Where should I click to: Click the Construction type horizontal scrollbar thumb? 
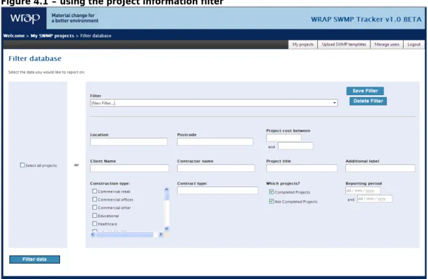tap(124, 235)
